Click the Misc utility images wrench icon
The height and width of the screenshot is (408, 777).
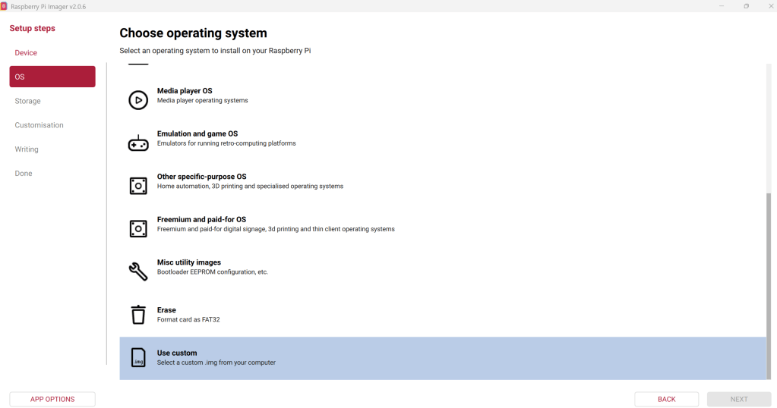pos(138,271)
